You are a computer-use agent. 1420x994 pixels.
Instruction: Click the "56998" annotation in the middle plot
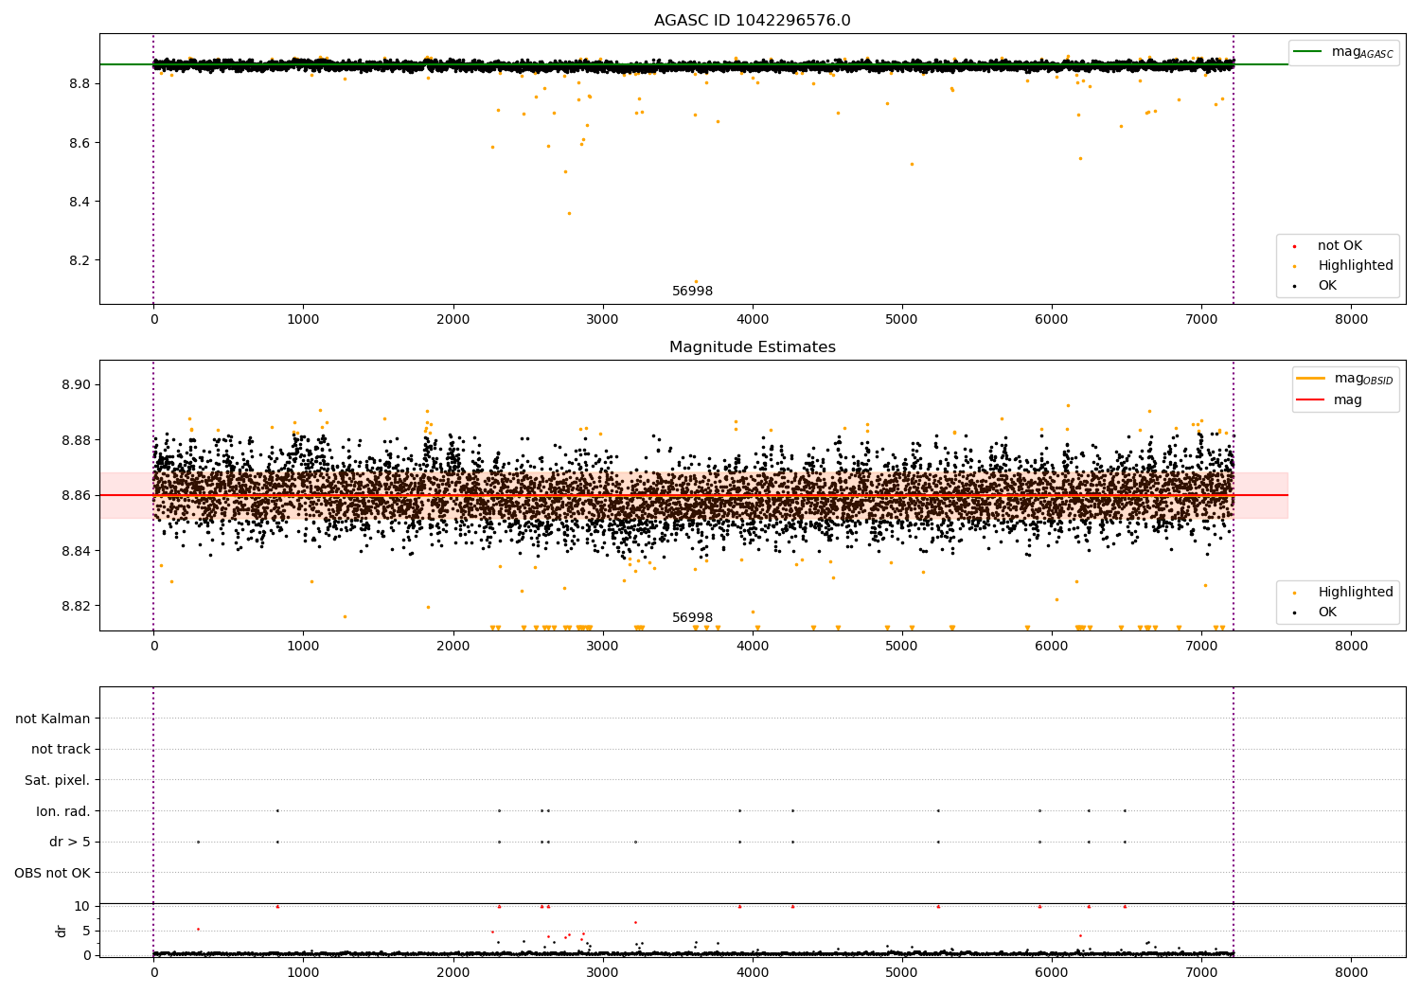[x=692, y=618]
